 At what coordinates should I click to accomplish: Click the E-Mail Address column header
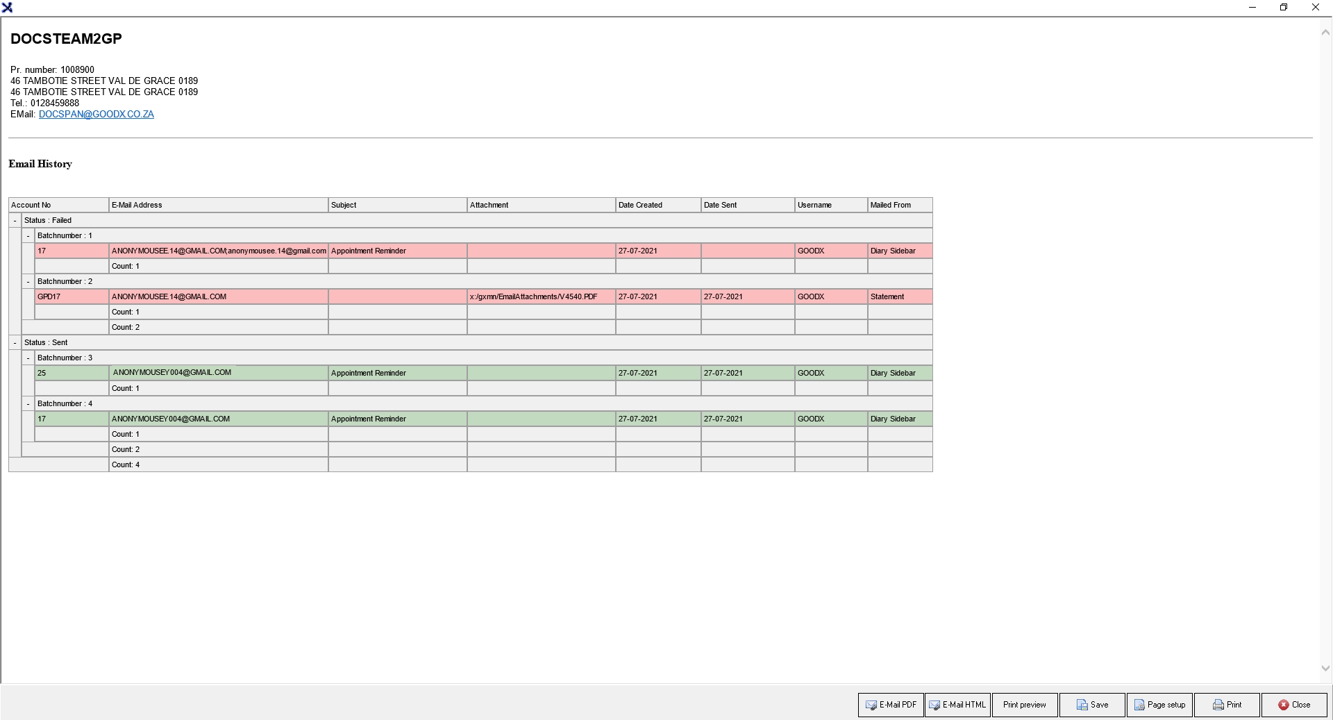click(x=218, y=205)
